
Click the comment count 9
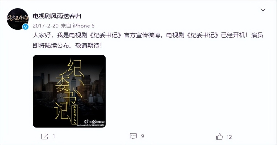(143, 136)
